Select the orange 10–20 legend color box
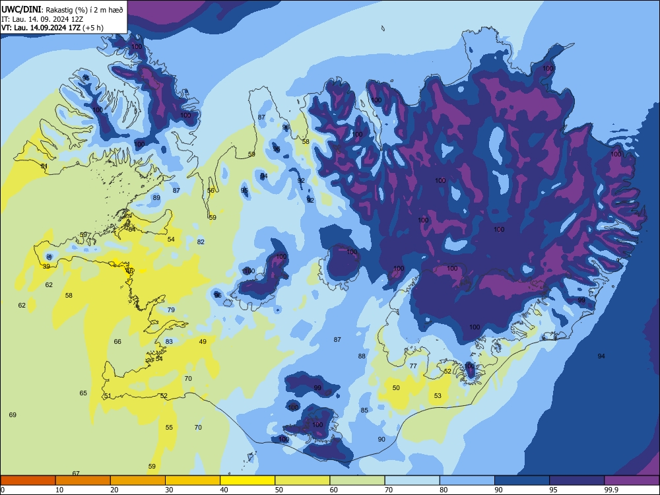The image size is (660, 495). [83, 480]
